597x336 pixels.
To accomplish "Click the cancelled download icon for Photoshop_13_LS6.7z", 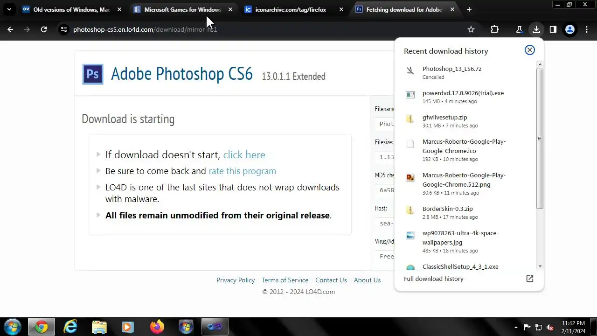I will coord(410,70).
